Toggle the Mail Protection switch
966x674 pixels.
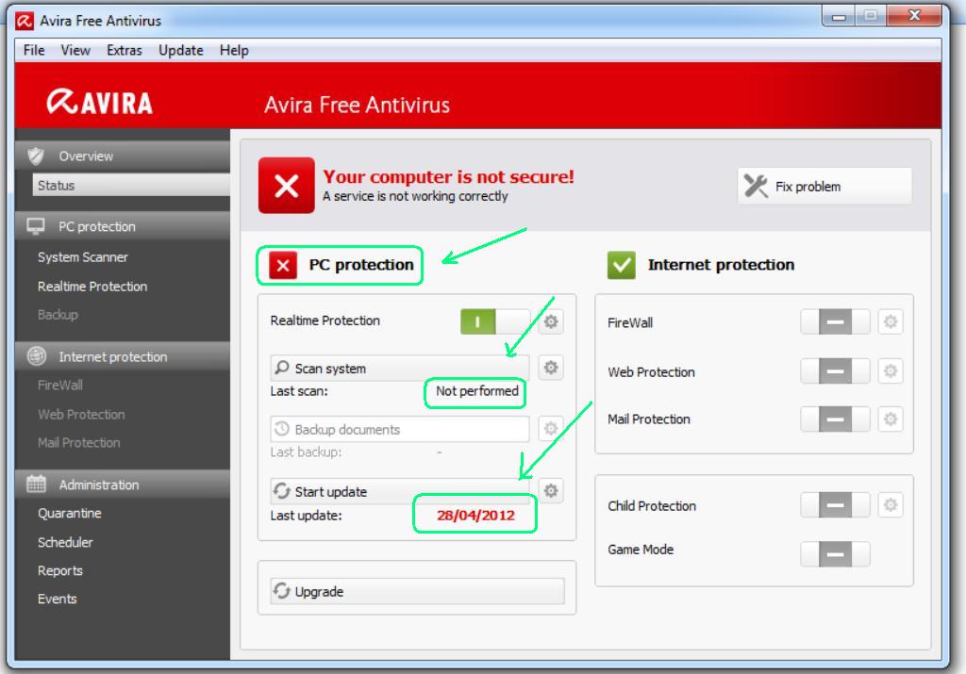pos(835,419)
